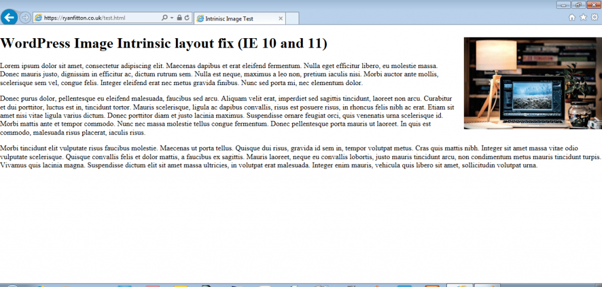Click the laptop desk photo
This screenshot has width=602, height=287.
pos(533,83)
